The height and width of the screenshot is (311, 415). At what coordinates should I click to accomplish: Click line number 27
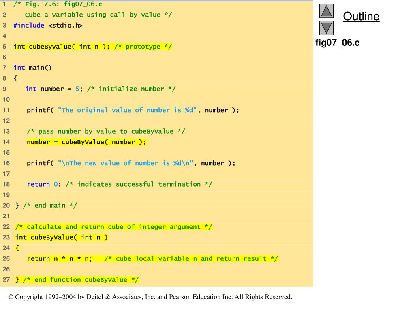coord(6,279)
